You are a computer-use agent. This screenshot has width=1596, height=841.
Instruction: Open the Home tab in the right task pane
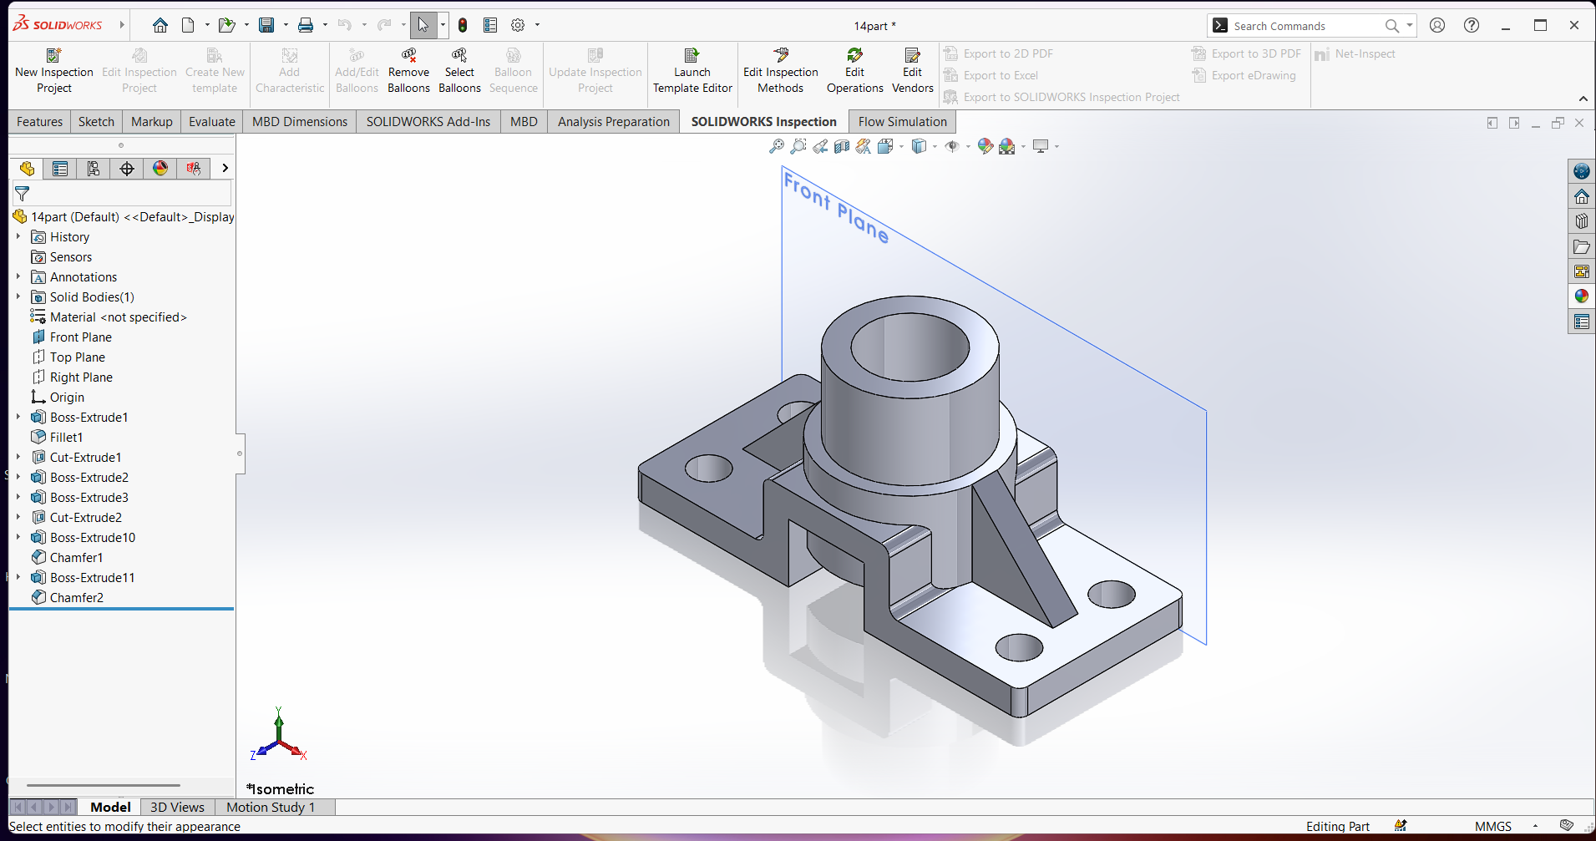click(x=1582, y=196)
